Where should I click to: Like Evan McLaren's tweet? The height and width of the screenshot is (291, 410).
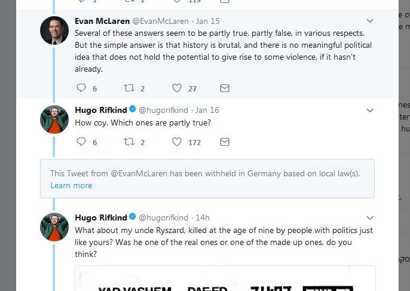point(177,88)
